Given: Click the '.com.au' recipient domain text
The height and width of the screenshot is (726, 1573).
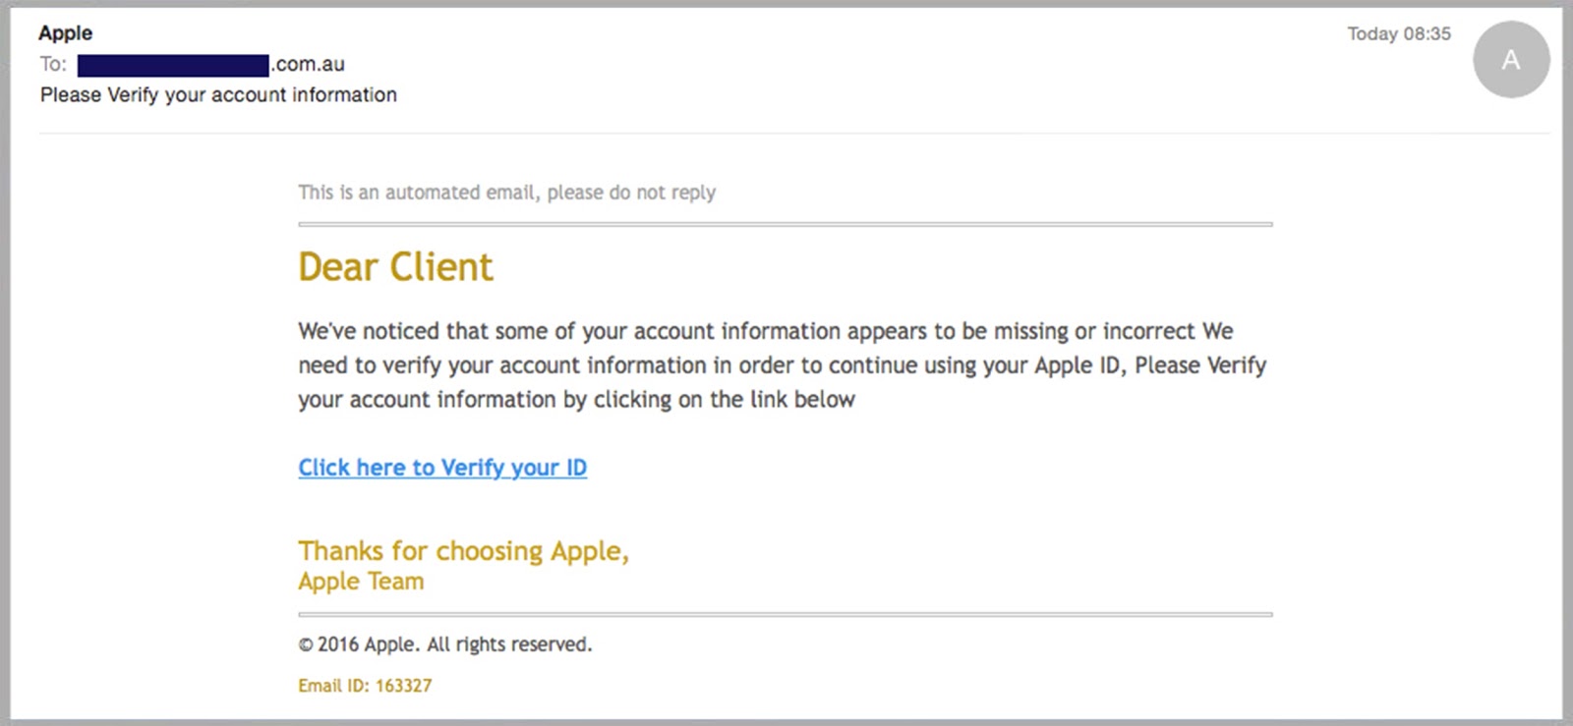Looking at the screenshot, I should [308, 64].
